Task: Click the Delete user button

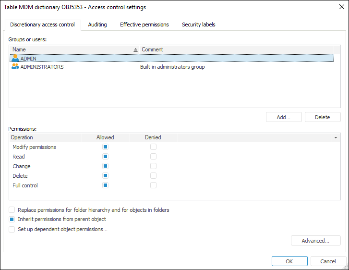Action: pos(322,117)
